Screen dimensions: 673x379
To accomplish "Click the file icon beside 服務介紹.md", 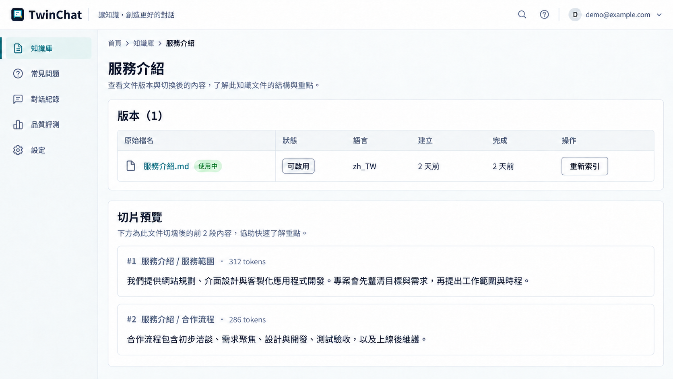I will tap(131, 166).
